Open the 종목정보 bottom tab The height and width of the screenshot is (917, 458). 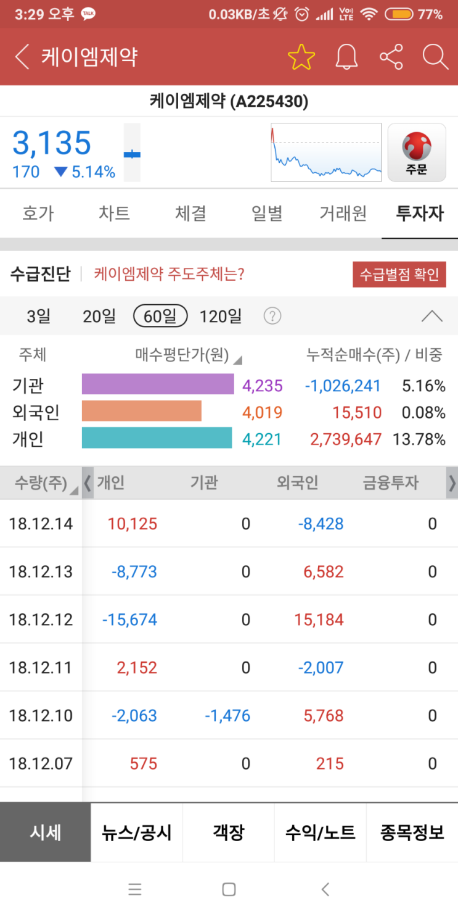(412, 832)
